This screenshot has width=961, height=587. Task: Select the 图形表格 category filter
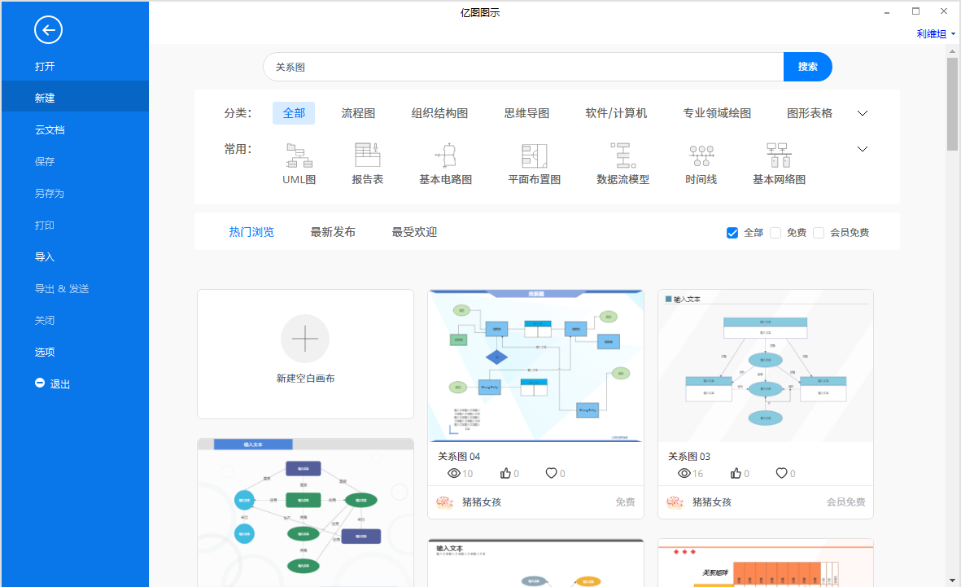pyautogui.click(x=810, y=113)
